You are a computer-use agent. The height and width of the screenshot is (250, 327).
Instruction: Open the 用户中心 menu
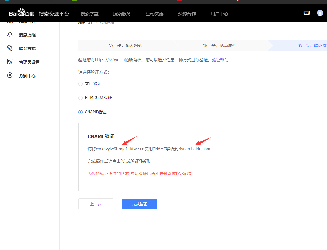(x=219, y=14)
